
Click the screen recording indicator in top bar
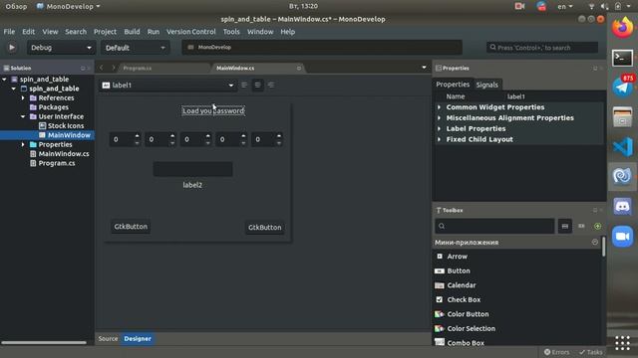pyautogui.click(x=519, y=6)
